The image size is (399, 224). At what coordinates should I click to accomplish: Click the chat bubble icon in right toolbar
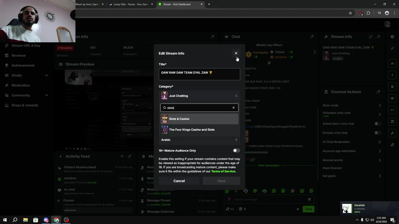[392, 98]
